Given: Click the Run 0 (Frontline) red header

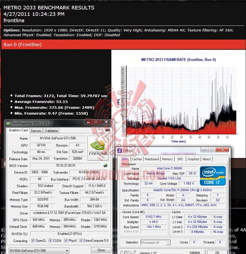Looking at the screenshot, I should [123, 44].
